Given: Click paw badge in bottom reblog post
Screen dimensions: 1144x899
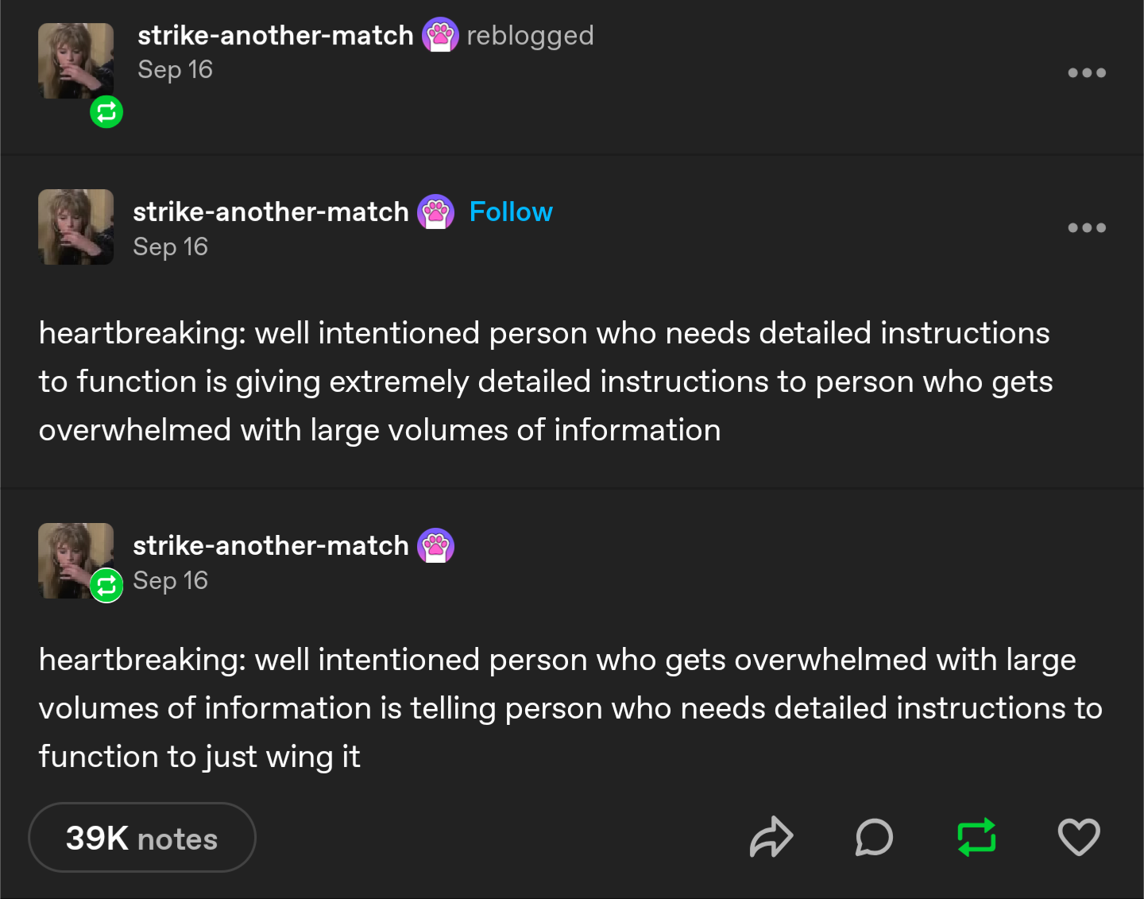Looking at the screenshot, I should point(436,546).
